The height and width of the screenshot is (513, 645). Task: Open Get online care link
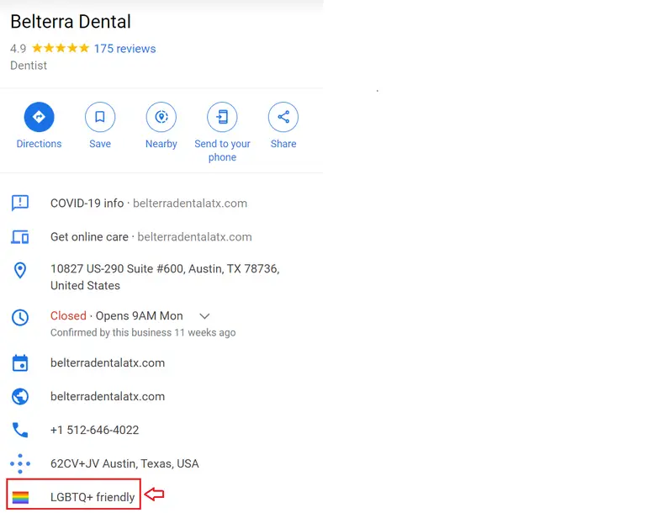click(151, 237)
